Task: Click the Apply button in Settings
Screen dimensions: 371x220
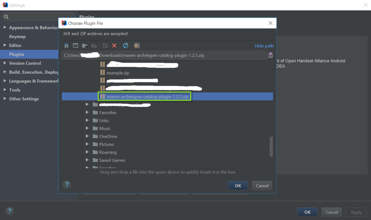Action: tap(356, 212)
